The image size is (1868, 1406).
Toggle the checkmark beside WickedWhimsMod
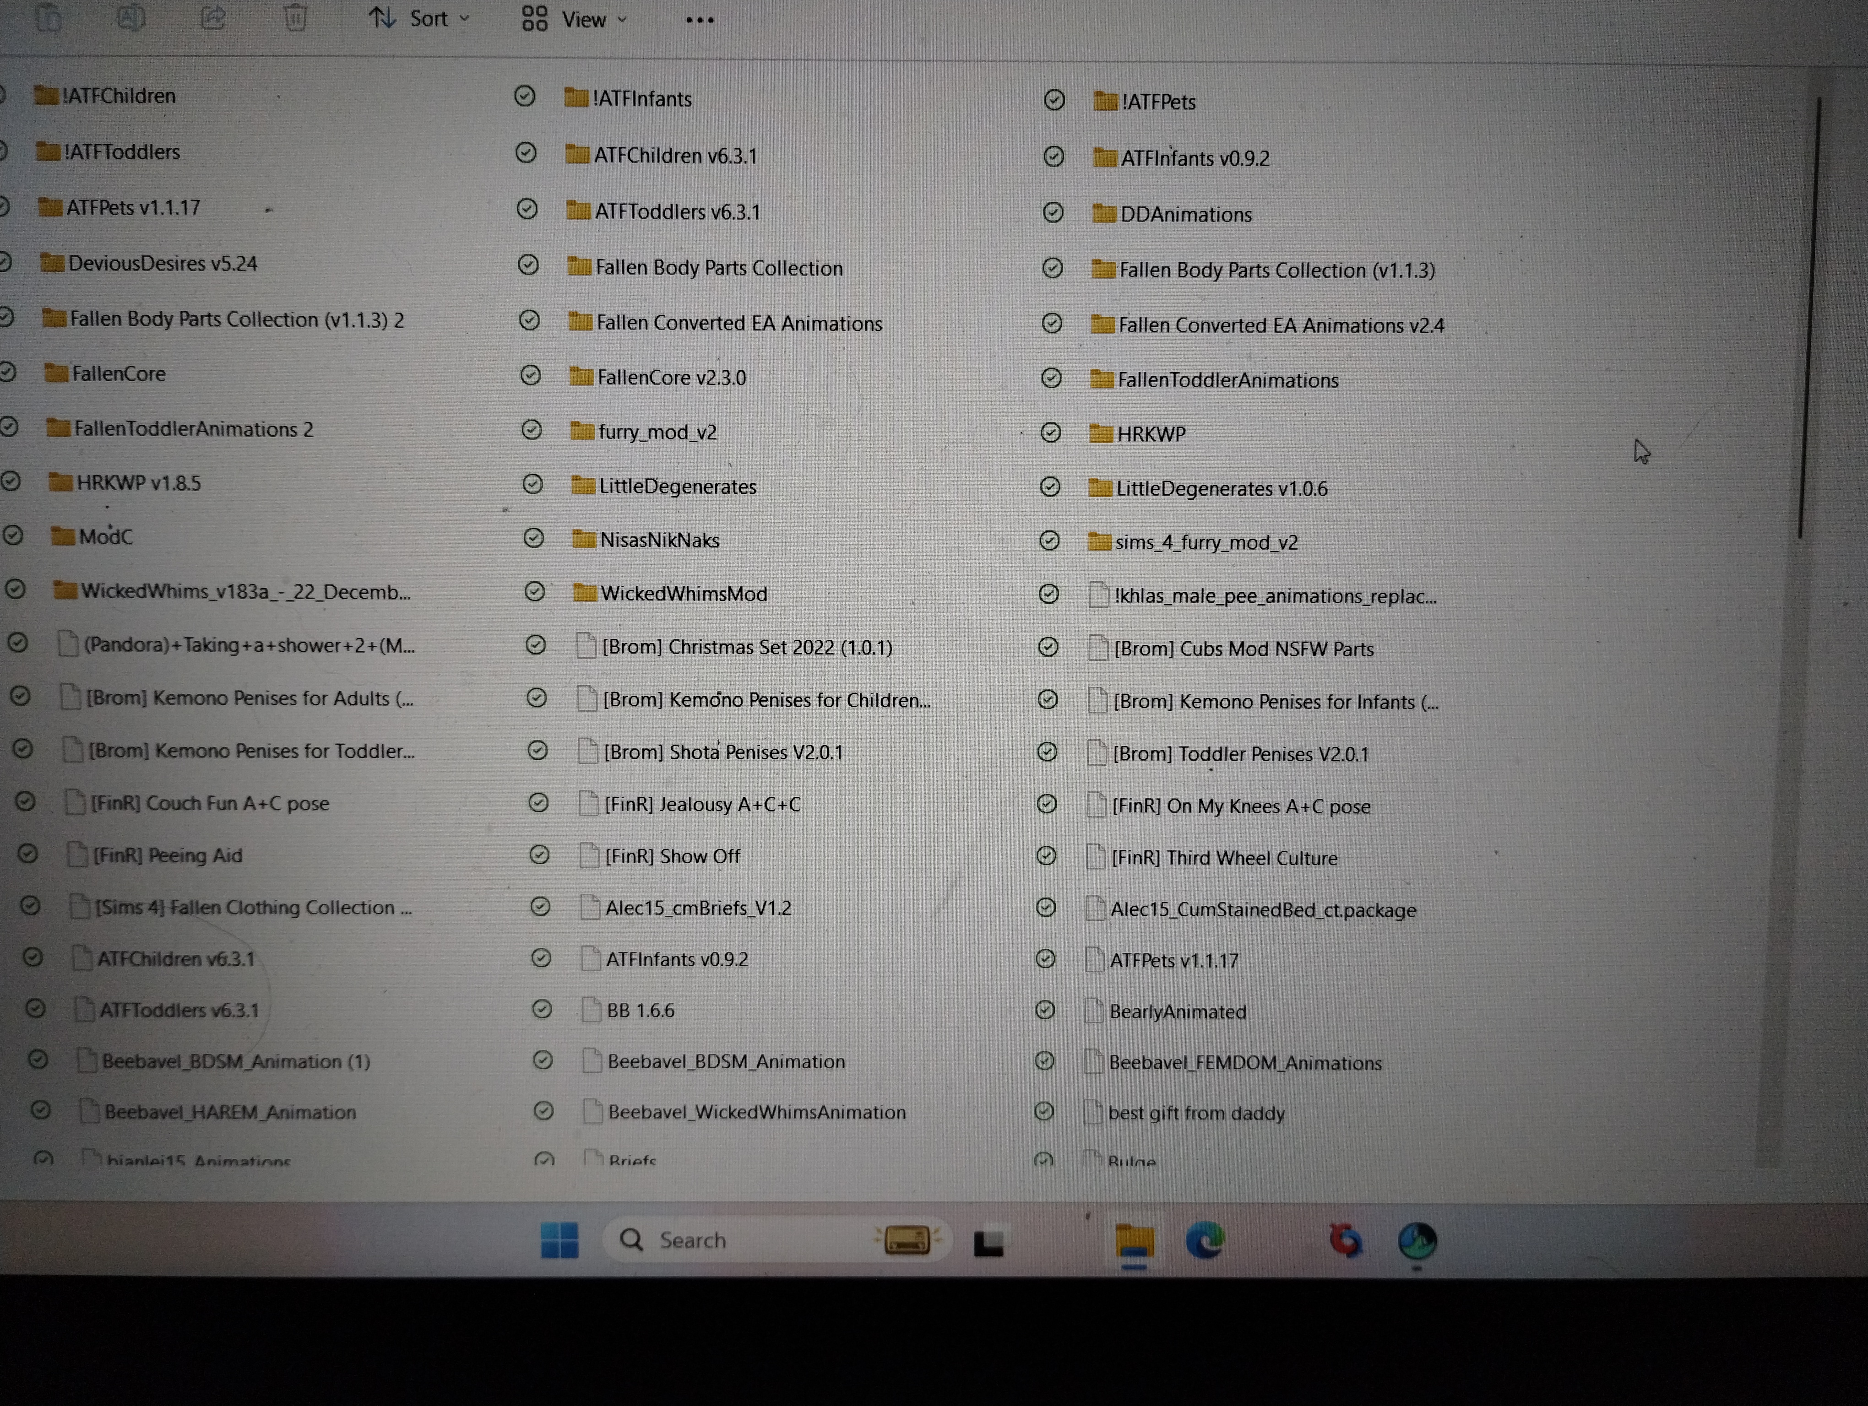(535, 592)
